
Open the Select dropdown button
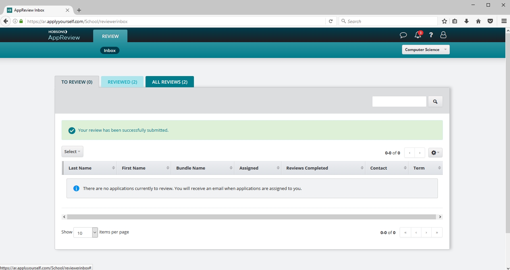tap(72, 152)
